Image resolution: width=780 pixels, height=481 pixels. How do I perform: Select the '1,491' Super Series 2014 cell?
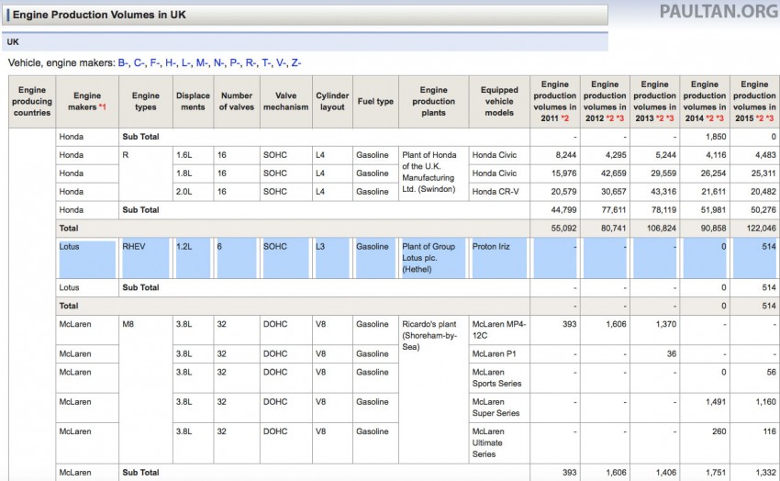coord(705,408)
